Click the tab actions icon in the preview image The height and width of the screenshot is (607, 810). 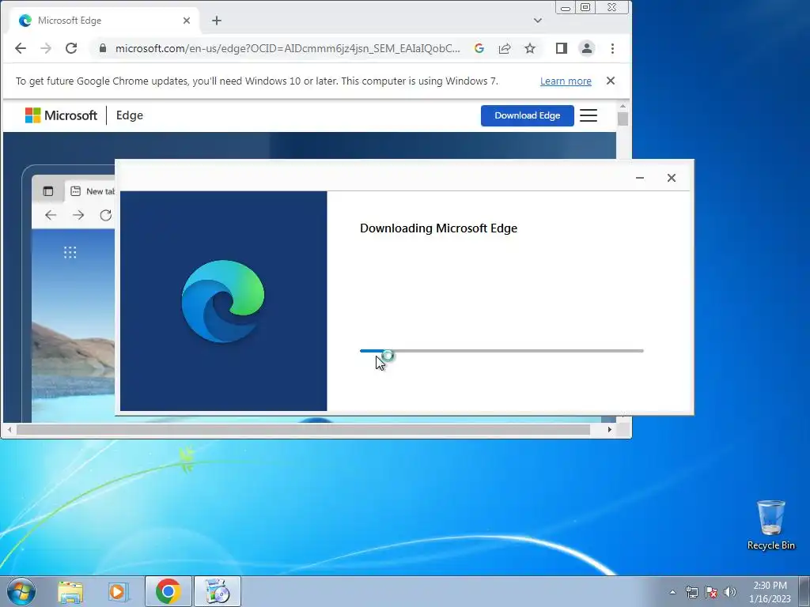tap(48, 191)
